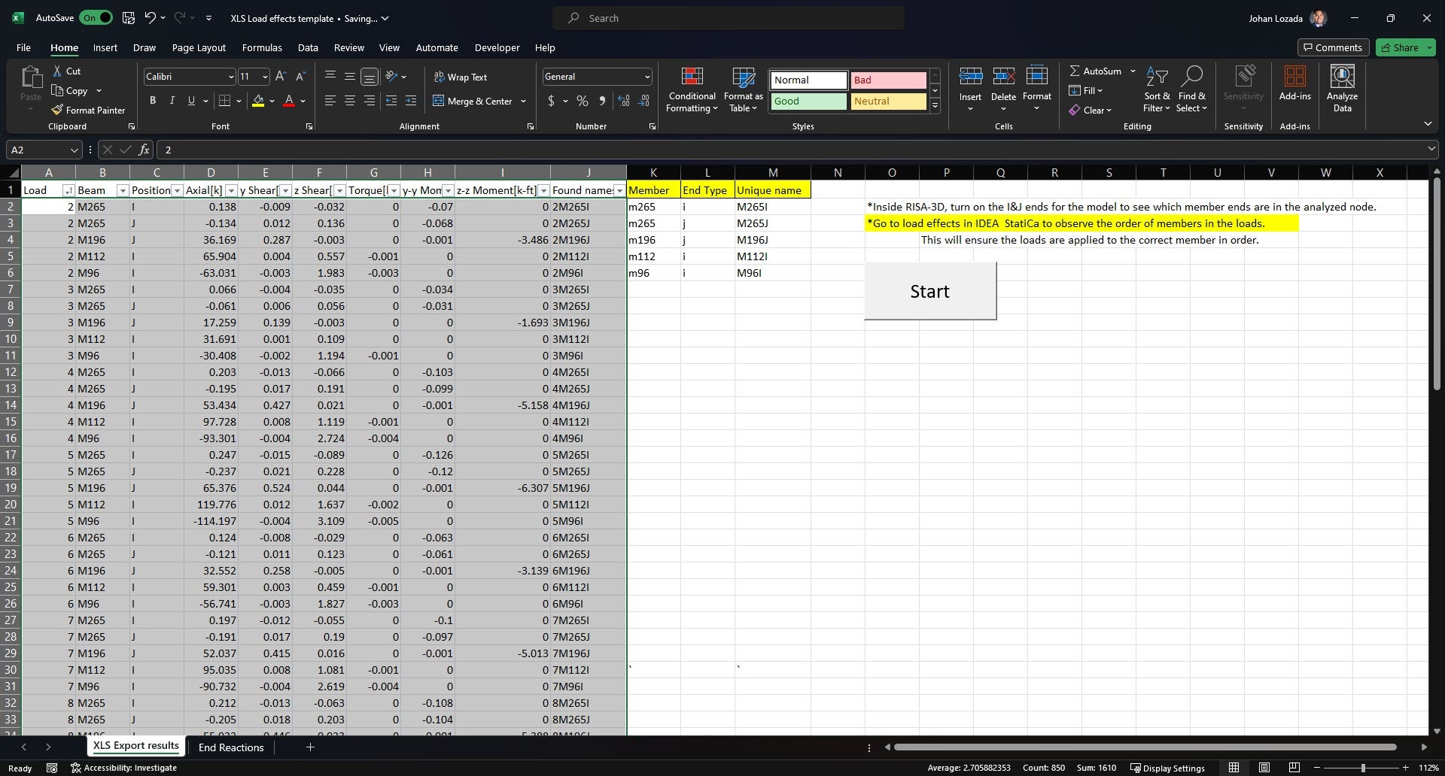The height and width of the screenshot is (776, 1445).
Task: Open the Beam column filter dropdown
Action: 123,190
